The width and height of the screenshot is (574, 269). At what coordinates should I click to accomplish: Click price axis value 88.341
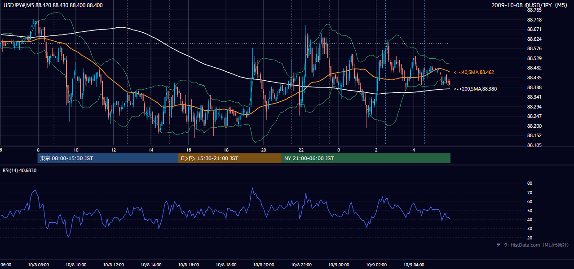[x=534, y=97]
